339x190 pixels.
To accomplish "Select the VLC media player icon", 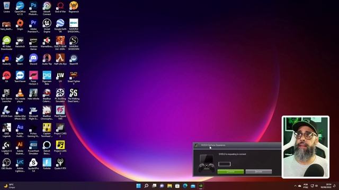I will pos(20,96).
